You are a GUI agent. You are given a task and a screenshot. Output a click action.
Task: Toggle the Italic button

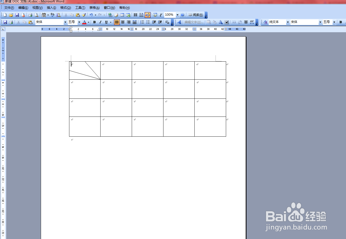100,22
